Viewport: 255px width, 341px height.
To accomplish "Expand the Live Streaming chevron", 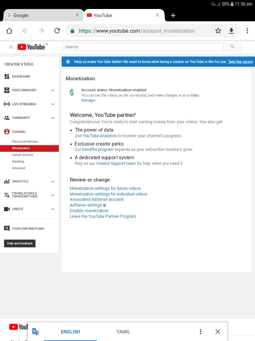I will pos(53,104).
